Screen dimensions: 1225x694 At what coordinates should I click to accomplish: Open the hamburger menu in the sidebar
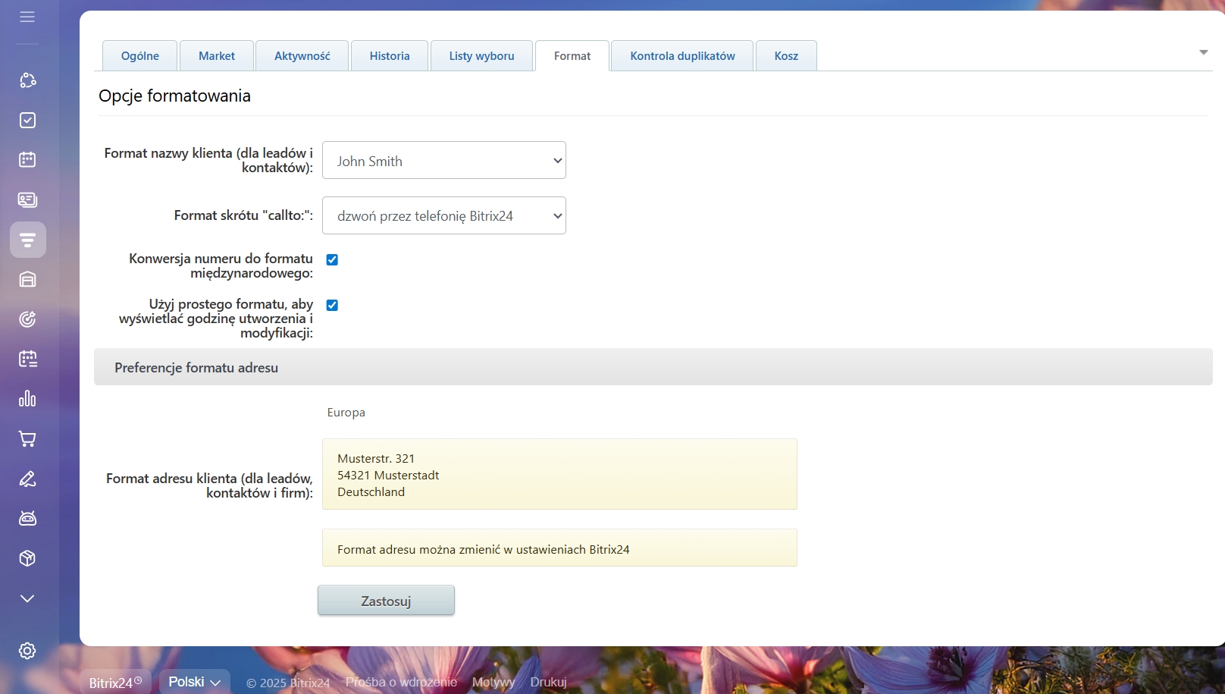pyautogui.click(x=27, y=17)
